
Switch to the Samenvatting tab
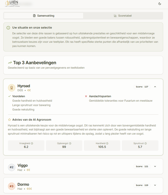tap(43, 16)
